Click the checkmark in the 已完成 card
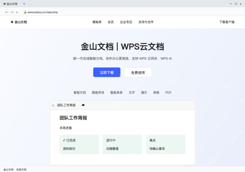This screenshot has width=245, height=172. 64,140
